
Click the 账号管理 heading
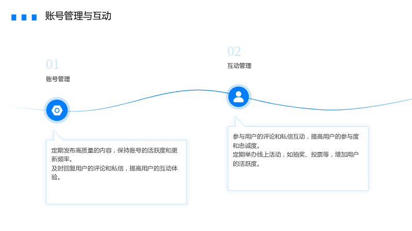pos(58,79)
